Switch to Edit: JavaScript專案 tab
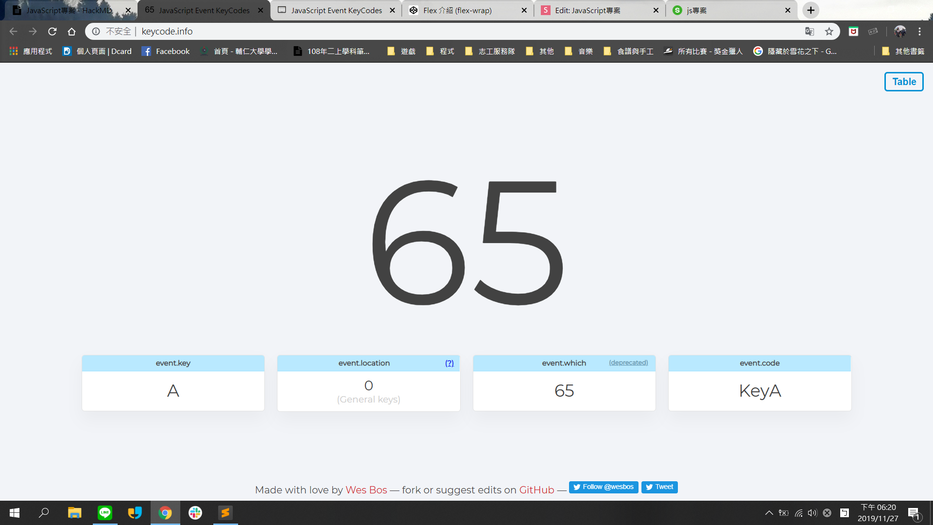The height and width of the screenshot is (525, 933). pyautogui.click(x=587, y=10)
